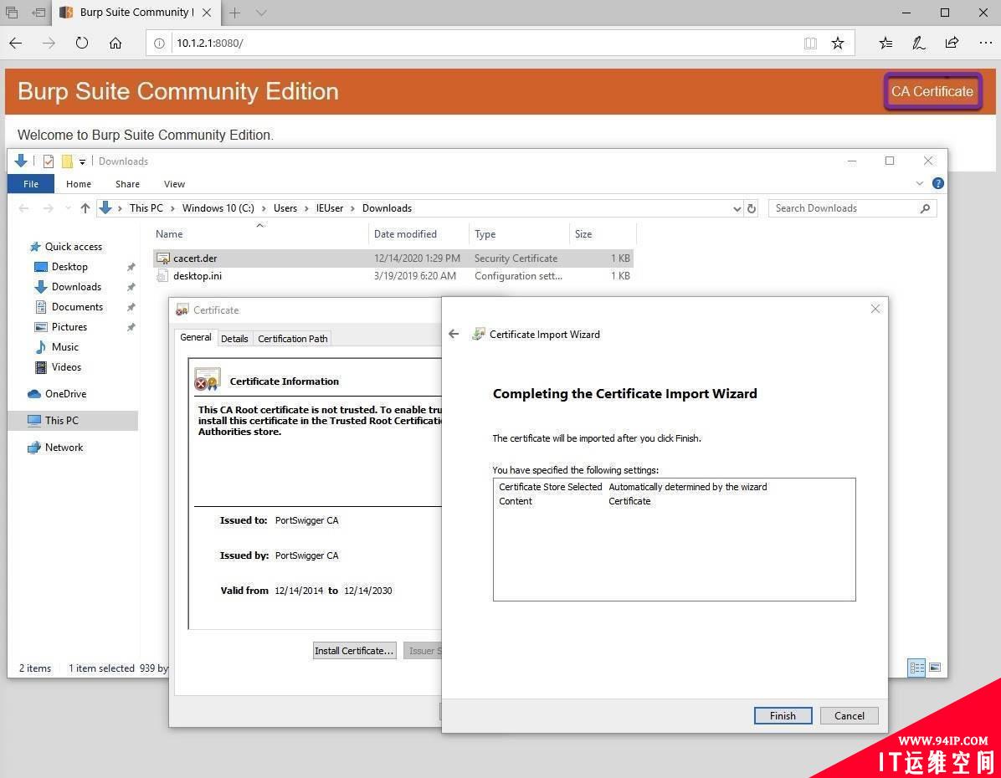Go up one folder level
The width and height of the screenshot is (1001, 778).
[85, 208]
